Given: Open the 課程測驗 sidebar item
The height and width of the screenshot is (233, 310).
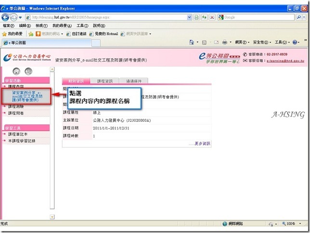Looking at the screenshot, I should pyautogui.click(x=16, y=106).
